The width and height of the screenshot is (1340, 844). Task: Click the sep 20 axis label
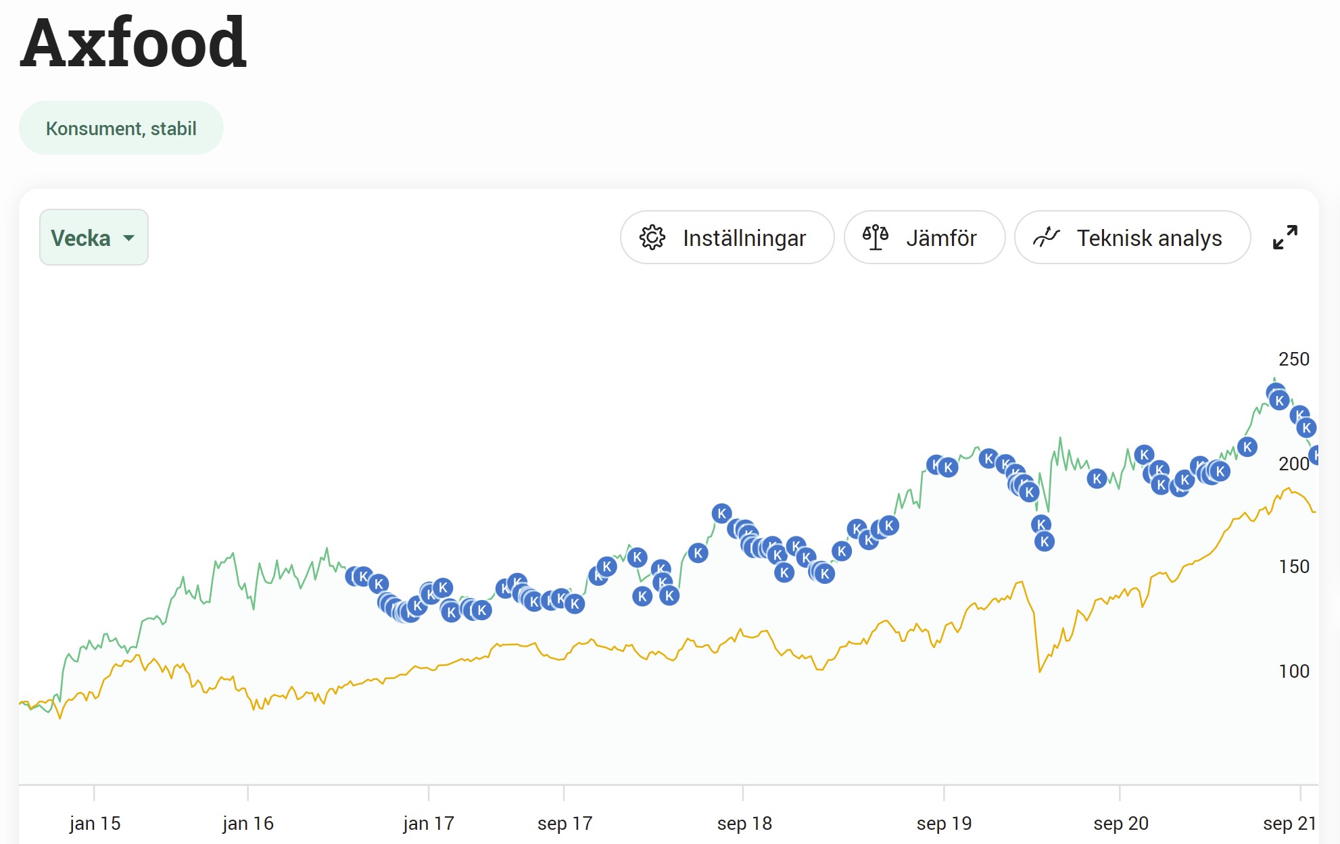pyautogui.click(x=1121, y=823)
